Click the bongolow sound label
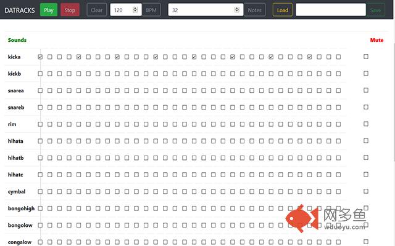The image size is (395, 246). point(20,226)
